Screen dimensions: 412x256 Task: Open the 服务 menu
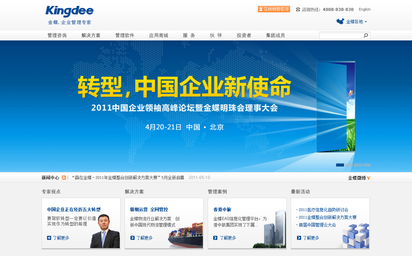click(189, 35)
